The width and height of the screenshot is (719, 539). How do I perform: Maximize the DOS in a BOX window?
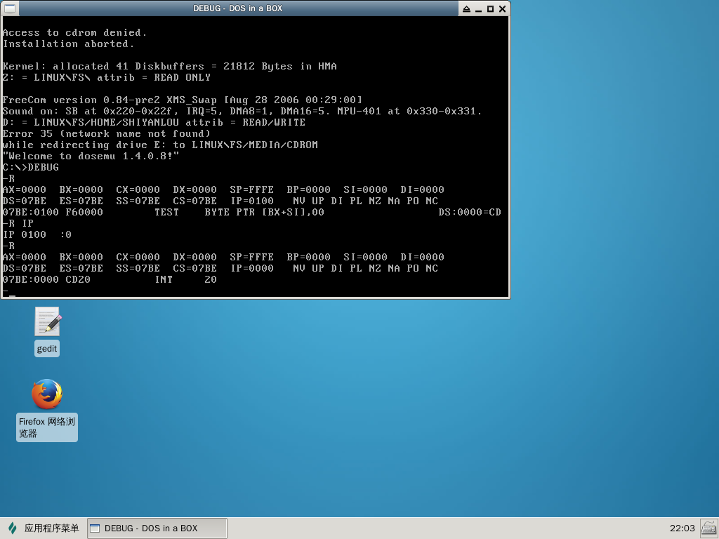click(491, 8)
